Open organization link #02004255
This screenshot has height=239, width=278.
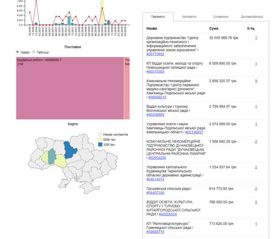156,158
